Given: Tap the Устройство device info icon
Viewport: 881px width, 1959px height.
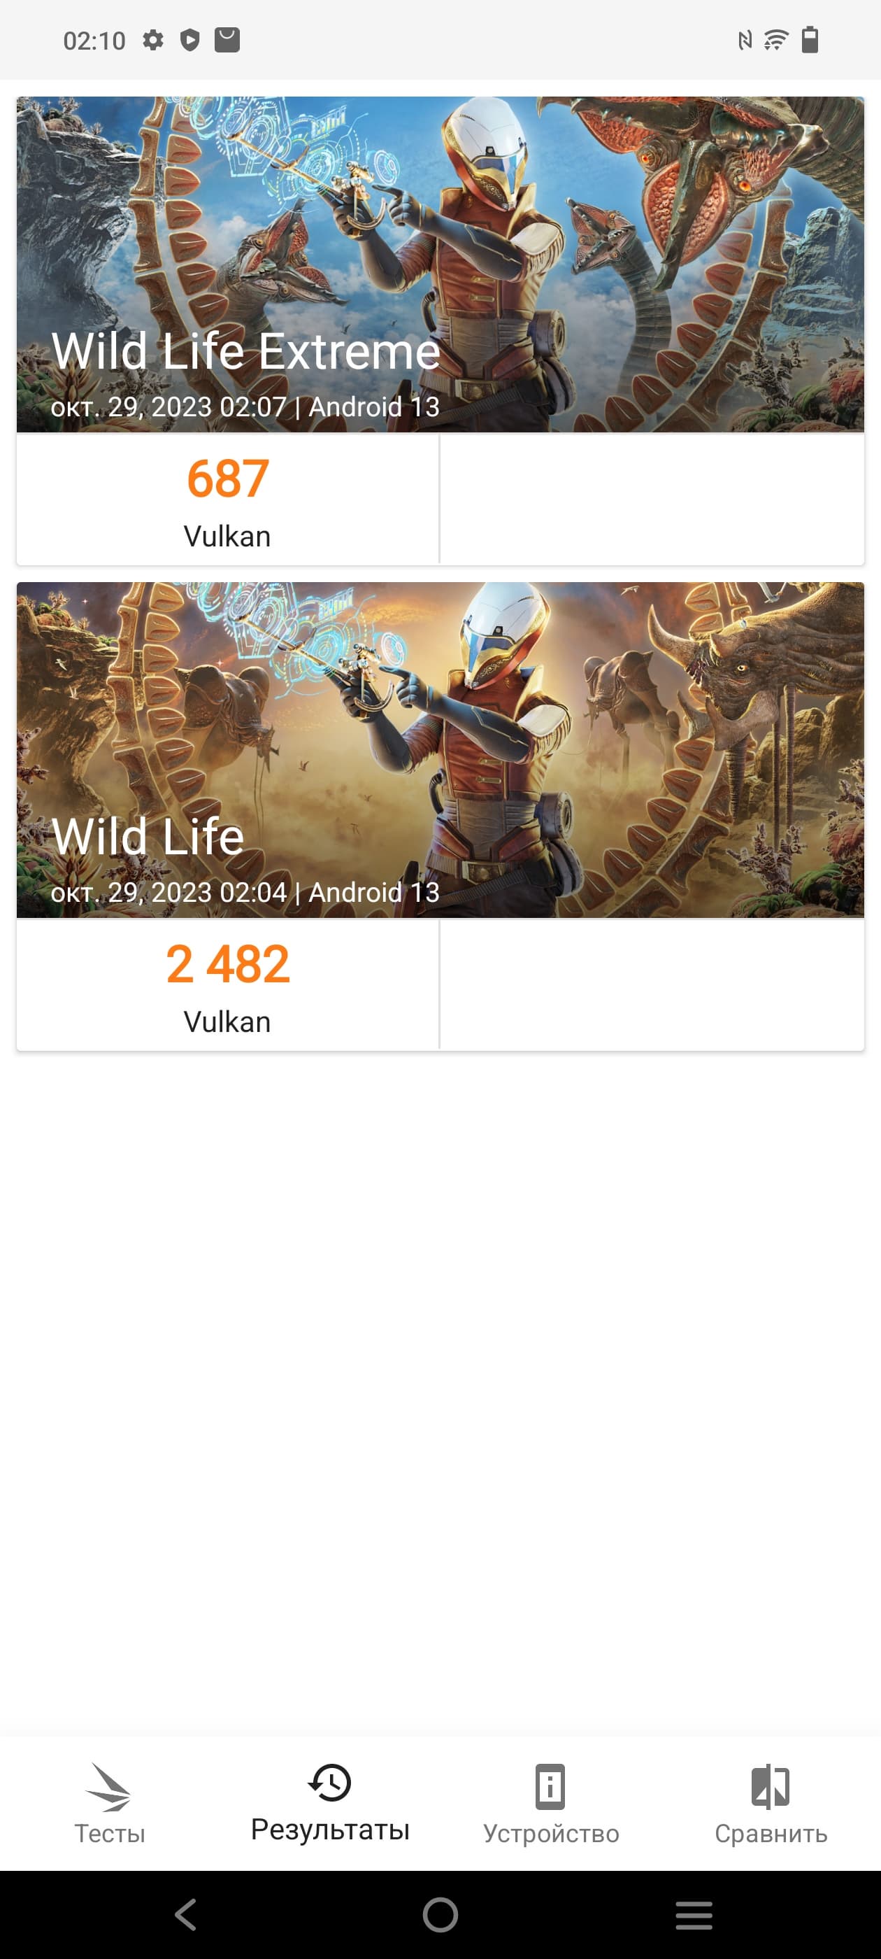Looking at the screenshot, I should pyautogui.click(x=550, y=1786).
